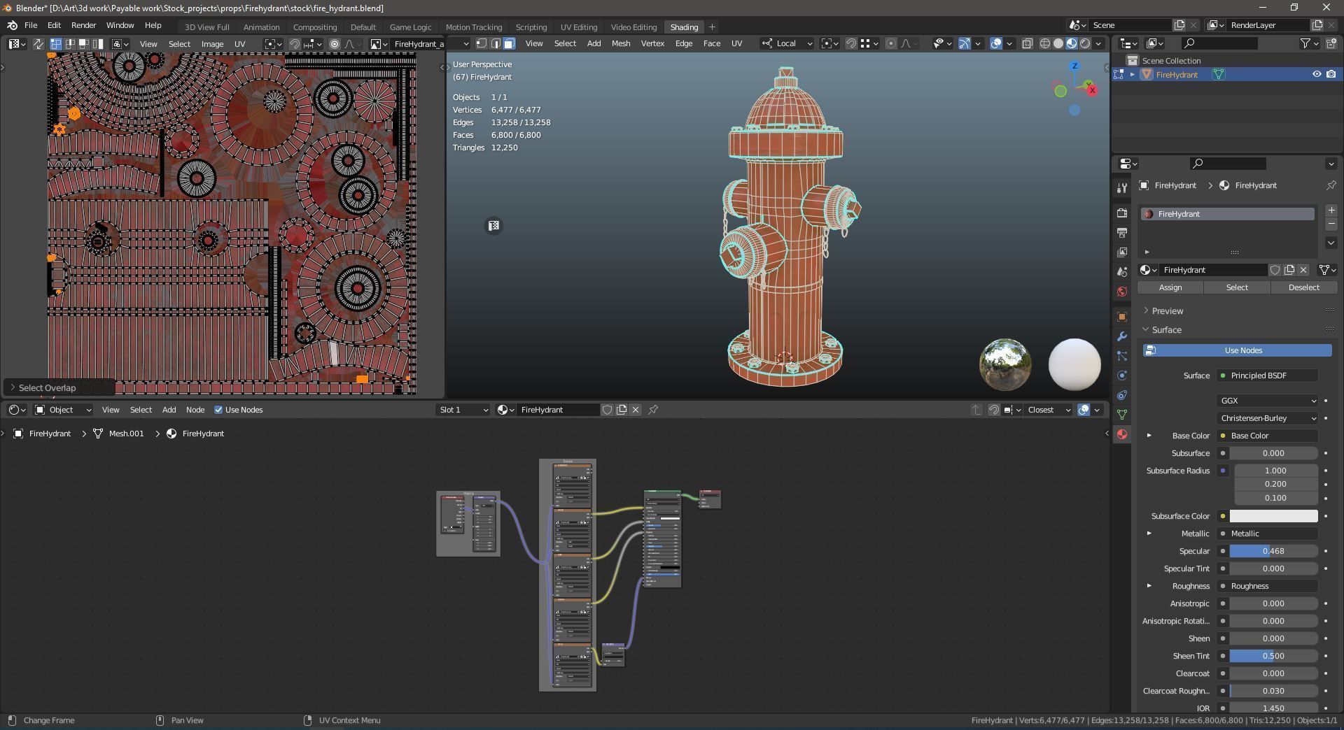Add a new material slot
1344x730 pixels.
(x=1331, y=210)
